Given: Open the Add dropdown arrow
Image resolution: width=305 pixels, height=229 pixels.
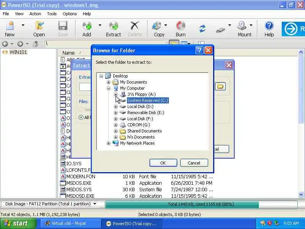Looking at the screenshot, I should pos(100,25).
